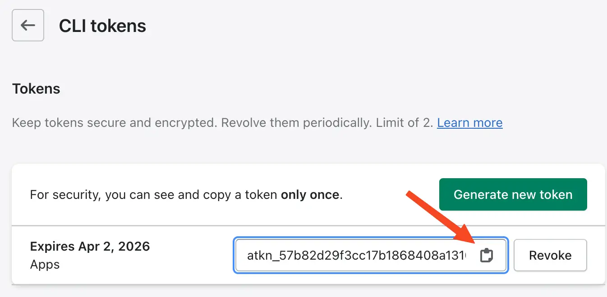Click the CLI tokens page heading
Viewport: 607px width, 297px height.
(x=102, y=26)
